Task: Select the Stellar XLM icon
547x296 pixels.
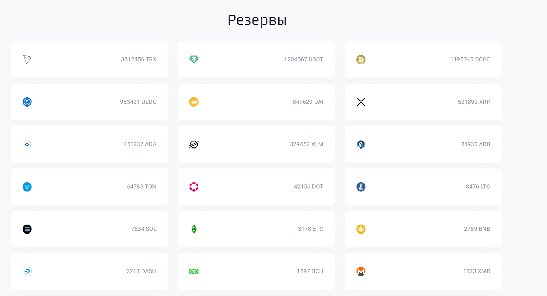Action: pos(194,144)
